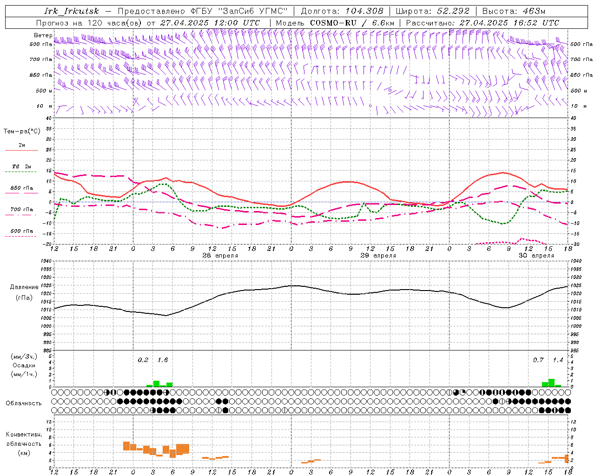Click the 29 апреля date marker
Screen dimensions: 595x476
(x=378, y=256)
